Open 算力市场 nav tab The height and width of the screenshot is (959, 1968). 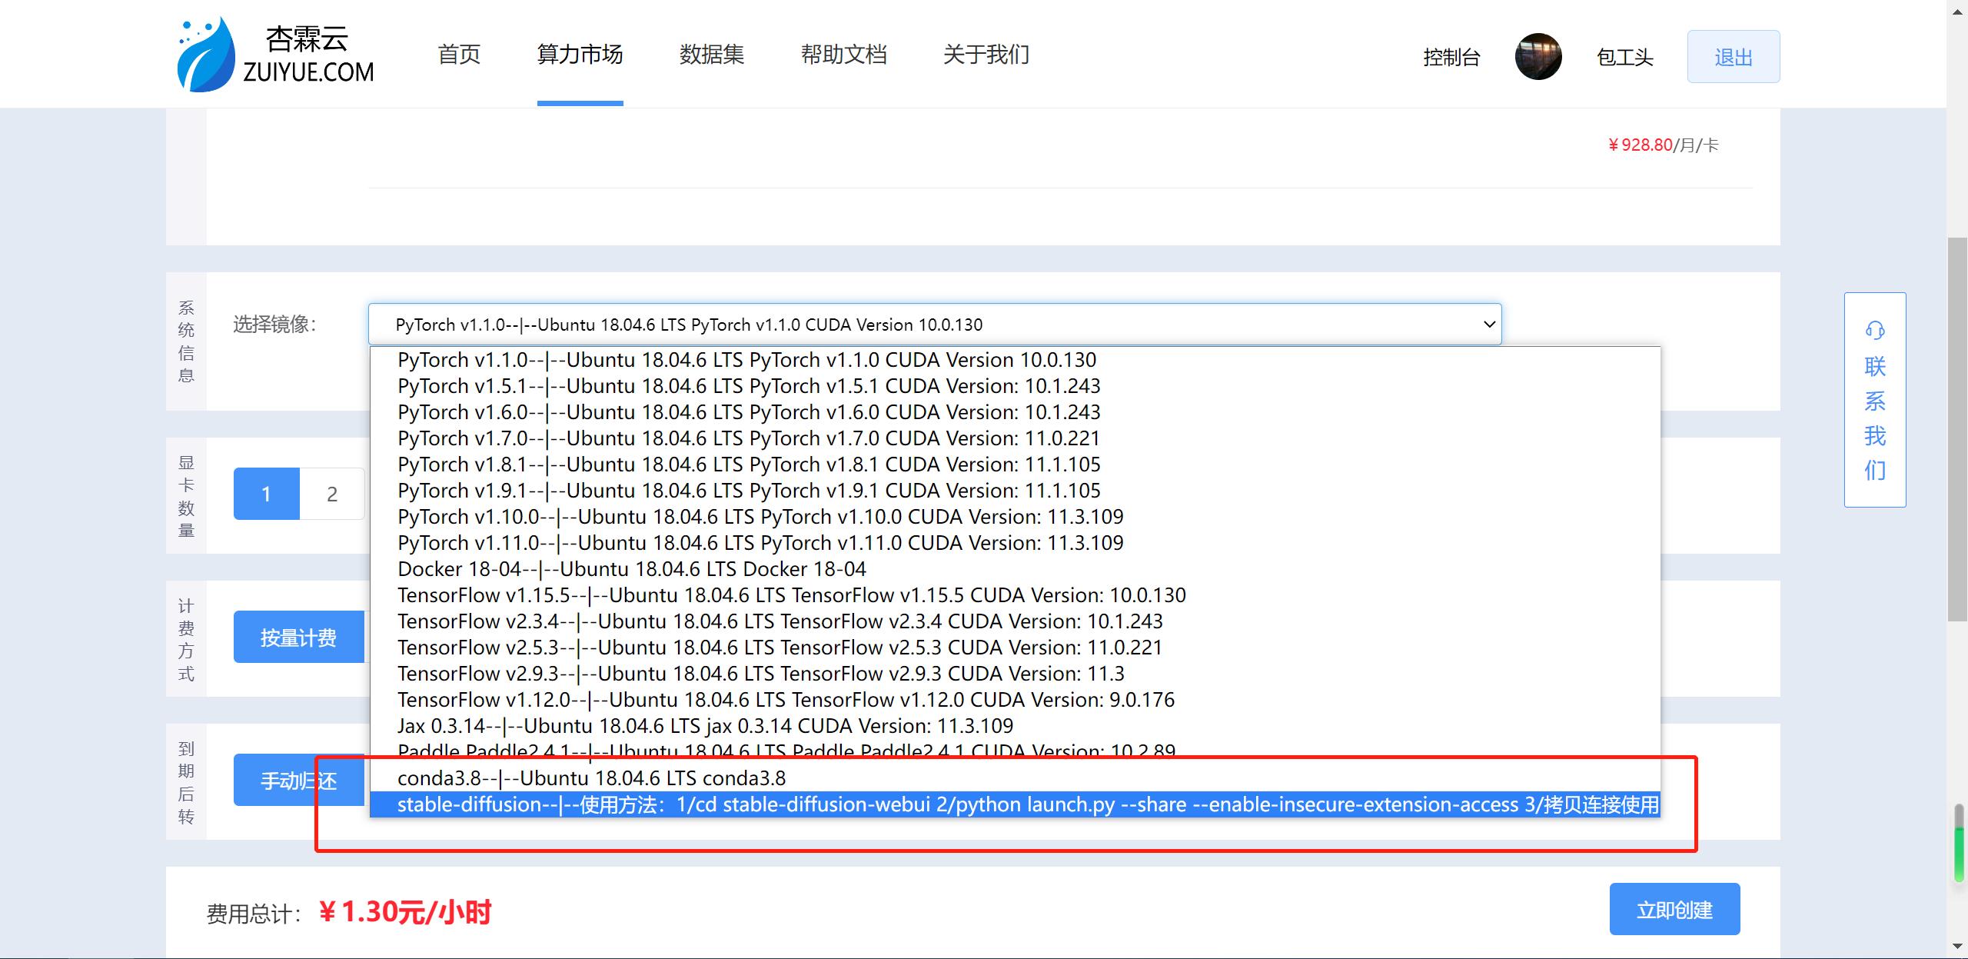pyautogui.click(x=580, y=54)
